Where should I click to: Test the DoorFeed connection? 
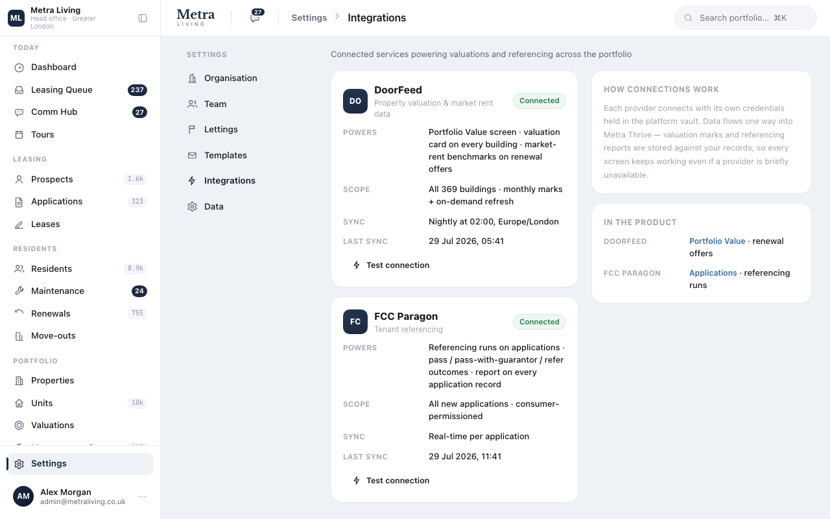(391, 265)
